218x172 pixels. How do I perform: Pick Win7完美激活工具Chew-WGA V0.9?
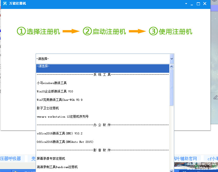[60, 100]
